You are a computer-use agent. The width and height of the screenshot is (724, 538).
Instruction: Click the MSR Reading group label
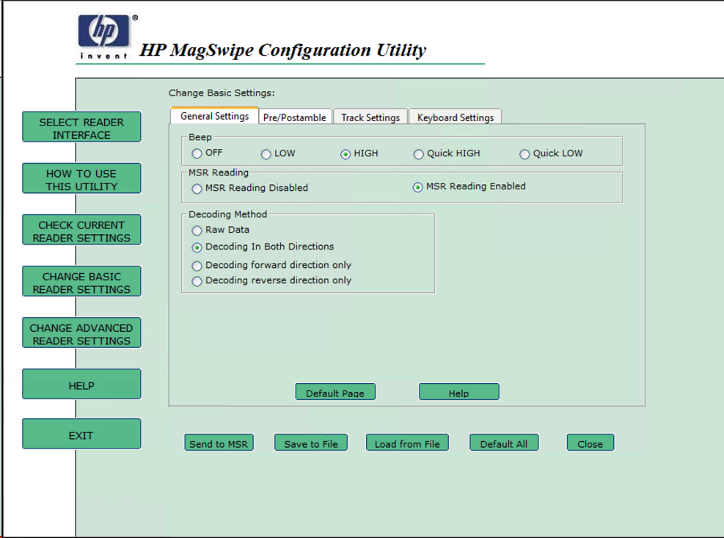(219, 172)
